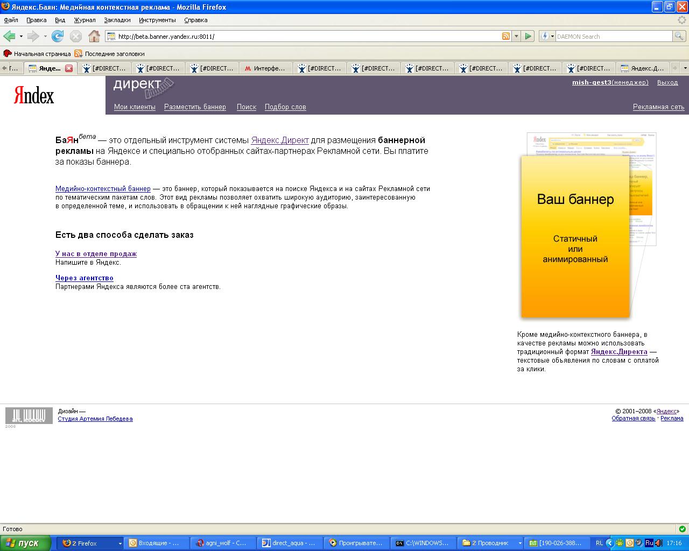Open the Вид menu
Viewport: 689px width, 551px height.
point(60,20)
